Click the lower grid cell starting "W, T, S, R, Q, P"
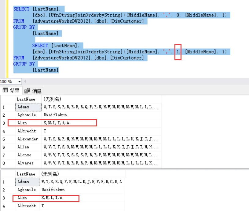Screen dimensions: 249x211 click(82, 182)
